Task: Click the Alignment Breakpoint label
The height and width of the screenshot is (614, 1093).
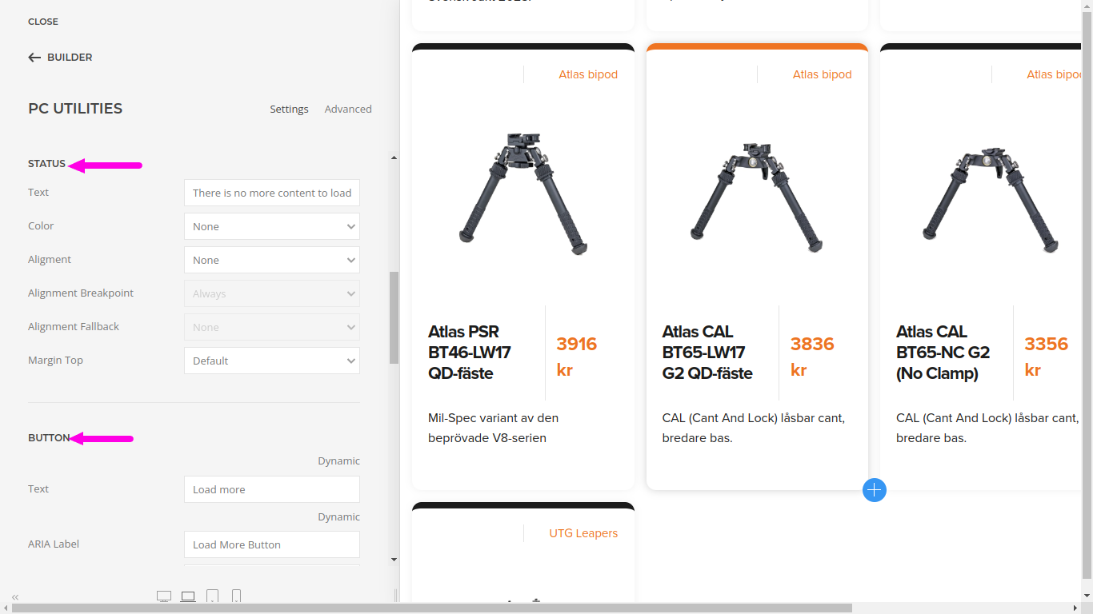Action: 81,293
